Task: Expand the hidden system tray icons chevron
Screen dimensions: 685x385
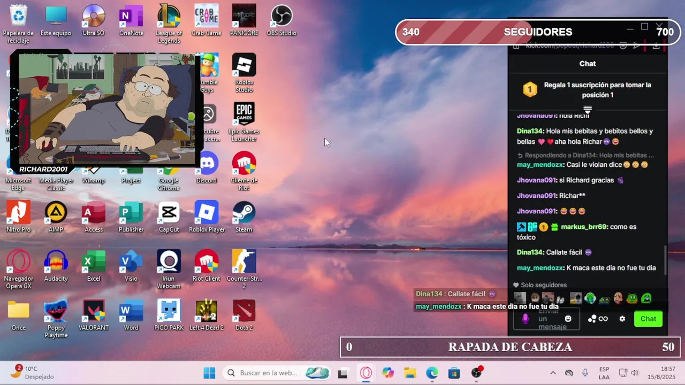Action: 553,373
